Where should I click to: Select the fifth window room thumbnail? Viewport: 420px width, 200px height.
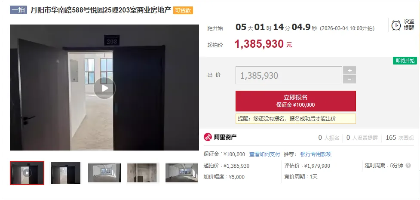pyautogui.click(x=181, y=172)
